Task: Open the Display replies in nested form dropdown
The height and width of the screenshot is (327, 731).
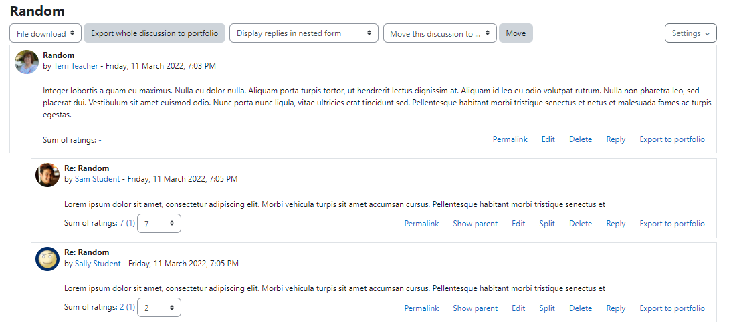Action: pos(304,33)
